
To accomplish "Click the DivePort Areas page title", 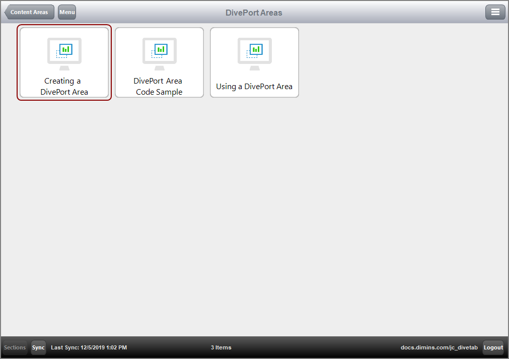I will tap(254, 13).
